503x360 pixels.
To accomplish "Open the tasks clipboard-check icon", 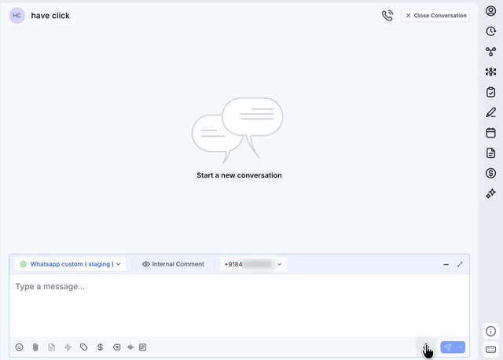I will tap(490, 92).
